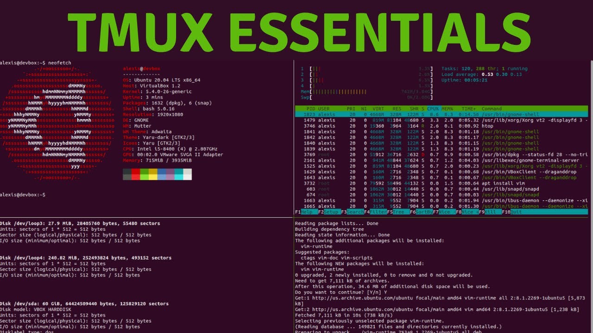Click the PID column header

pyautogui.click(x=310, y=109)
